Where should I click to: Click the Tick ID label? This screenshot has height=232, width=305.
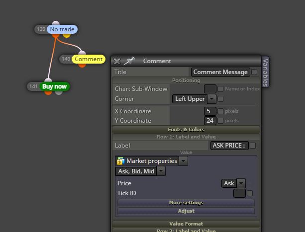(127, 193)
